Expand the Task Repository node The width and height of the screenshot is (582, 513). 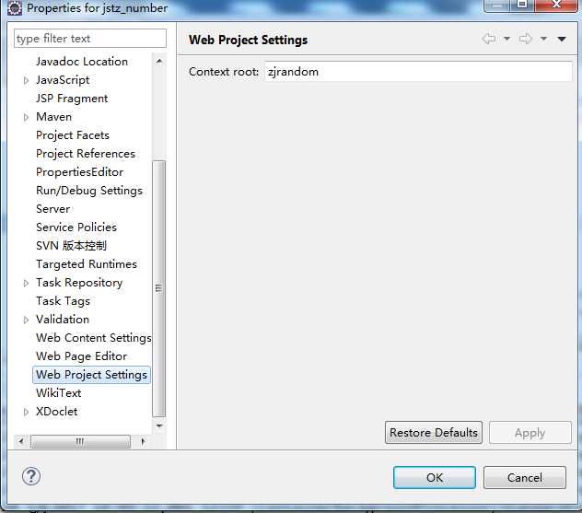(x=26, y=283)
